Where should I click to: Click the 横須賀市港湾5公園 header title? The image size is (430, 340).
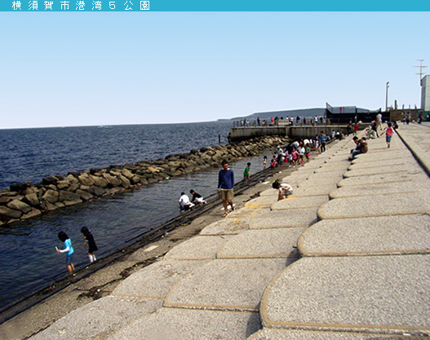(81, 6)
